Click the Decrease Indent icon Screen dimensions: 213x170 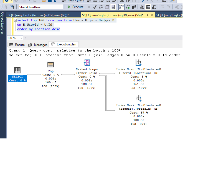(x=177, y=7)
